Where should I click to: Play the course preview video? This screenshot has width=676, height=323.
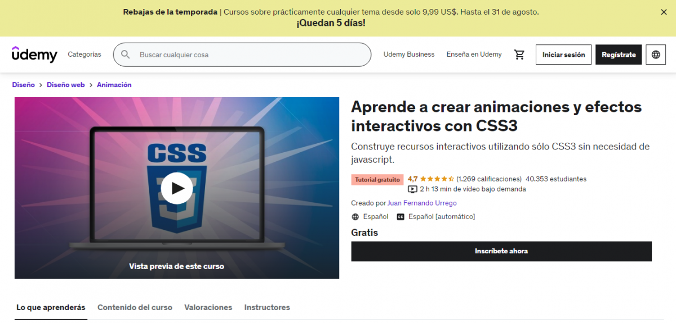tap(177, 188)
